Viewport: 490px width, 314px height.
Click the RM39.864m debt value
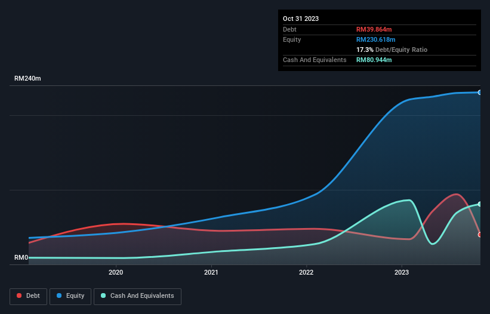point(374,29)
